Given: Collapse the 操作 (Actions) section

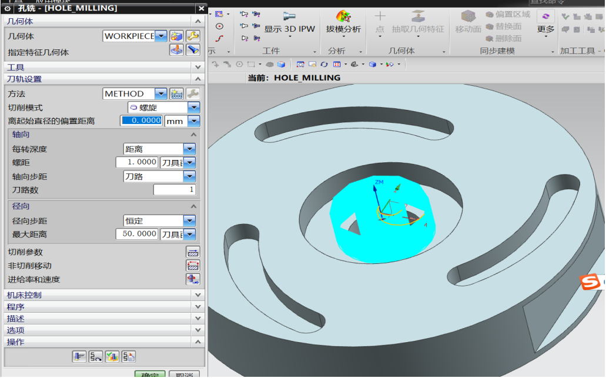Looking at the screenshot, I should [198, 342].
